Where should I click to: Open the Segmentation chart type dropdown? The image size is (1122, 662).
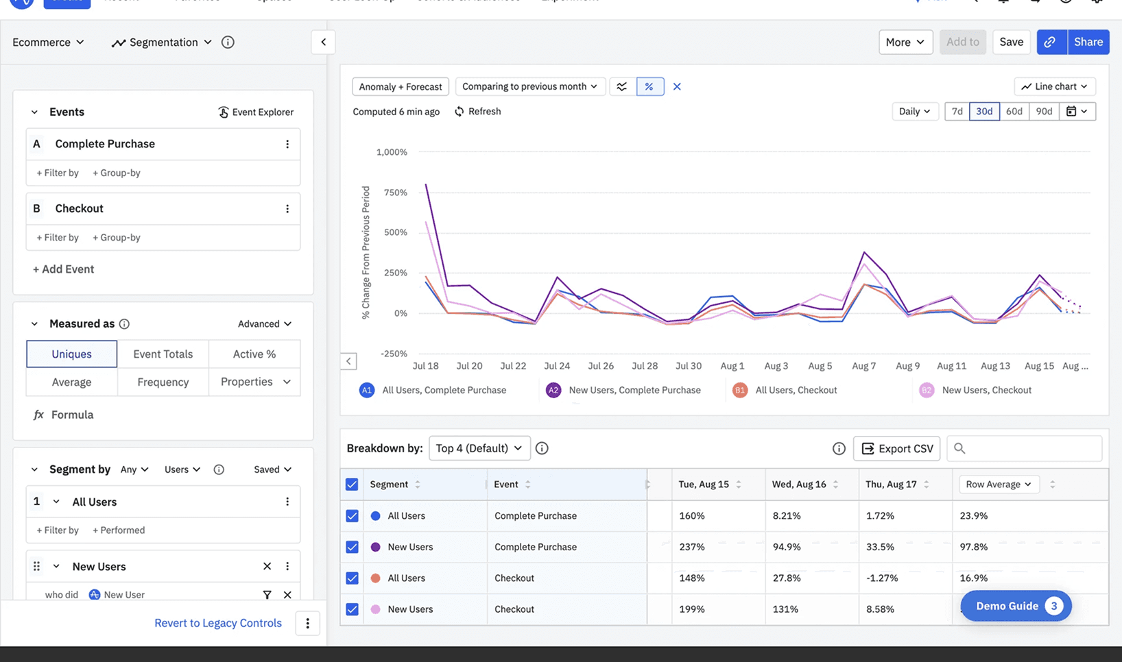162,42
